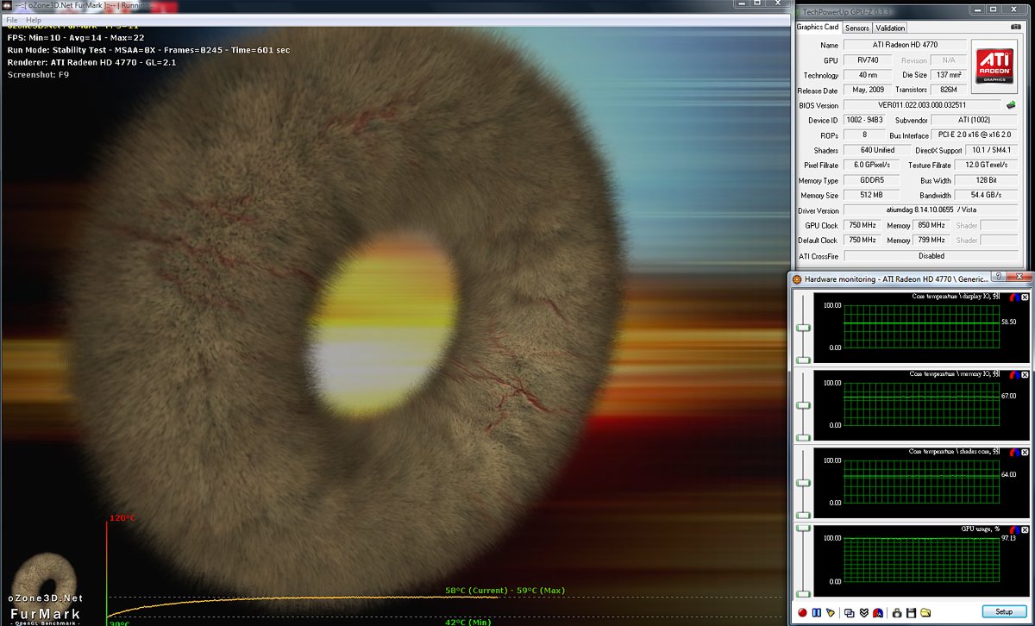Clear monitoring history with the broom icon
Image resolution: width=1035 pixels, height=626 pixels.
pyautogui.click(x=830, y=612)
